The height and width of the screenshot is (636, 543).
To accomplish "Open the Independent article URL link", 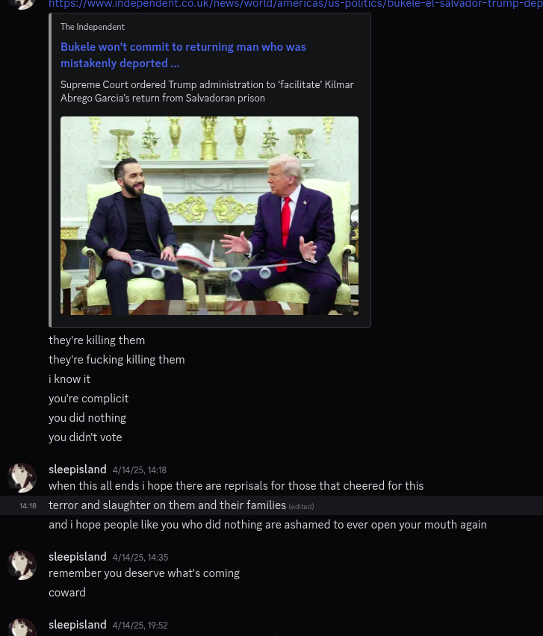I will pos(296,4).
